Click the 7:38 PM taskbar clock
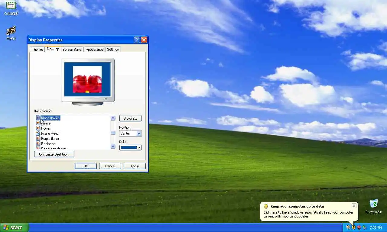 pos(376,227)
